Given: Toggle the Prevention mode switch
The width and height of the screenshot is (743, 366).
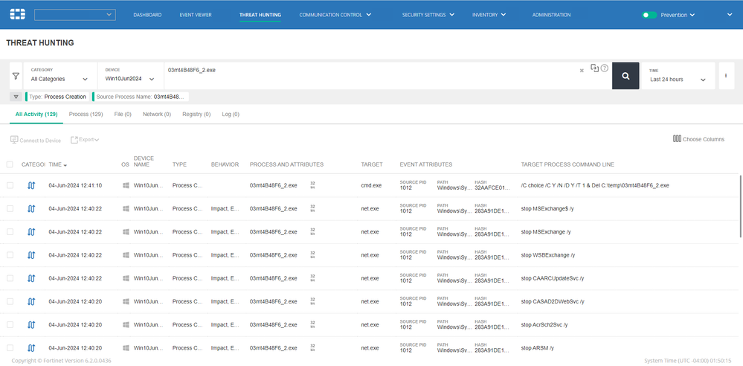Looking at the screenshot, I should (x=650, y=15).
